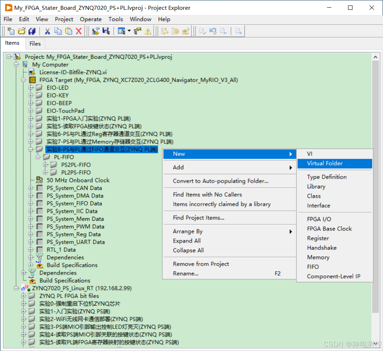
Task: Switch to the Items tab
Action: 12,43
